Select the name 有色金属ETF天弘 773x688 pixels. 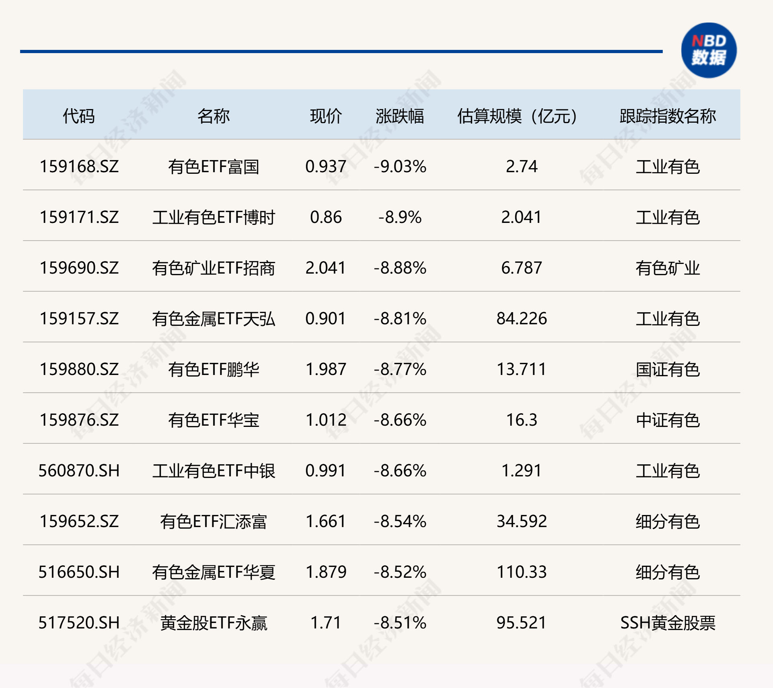click(214, 319)
